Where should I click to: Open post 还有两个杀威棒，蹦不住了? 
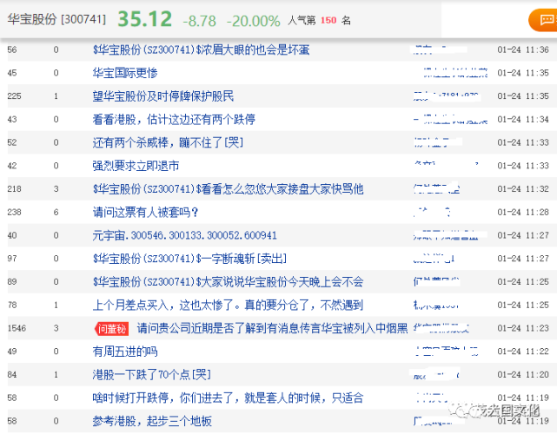tap(168, 142)
